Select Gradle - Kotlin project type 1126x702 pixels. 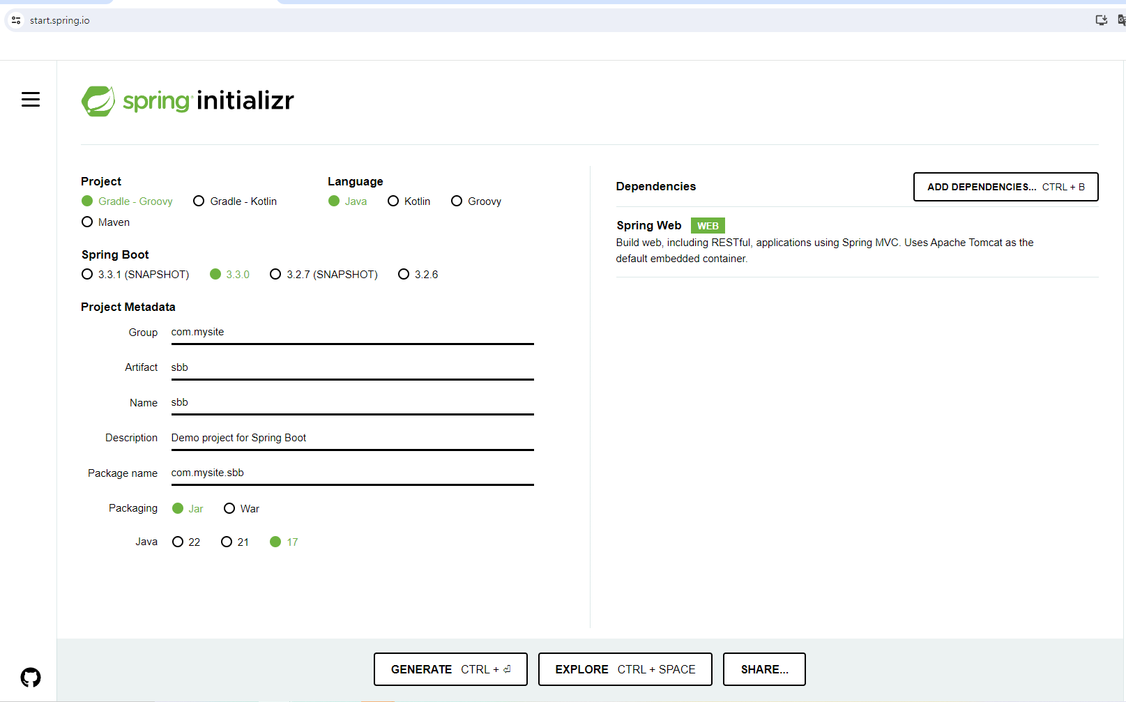click(x=235, y=201)
